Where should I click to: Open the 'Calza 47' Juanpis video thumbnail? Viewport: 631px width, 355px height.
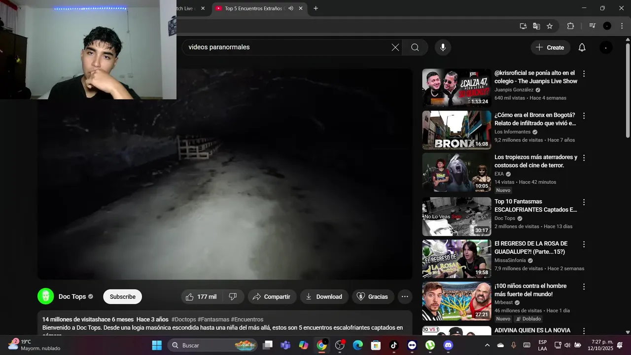456,88
